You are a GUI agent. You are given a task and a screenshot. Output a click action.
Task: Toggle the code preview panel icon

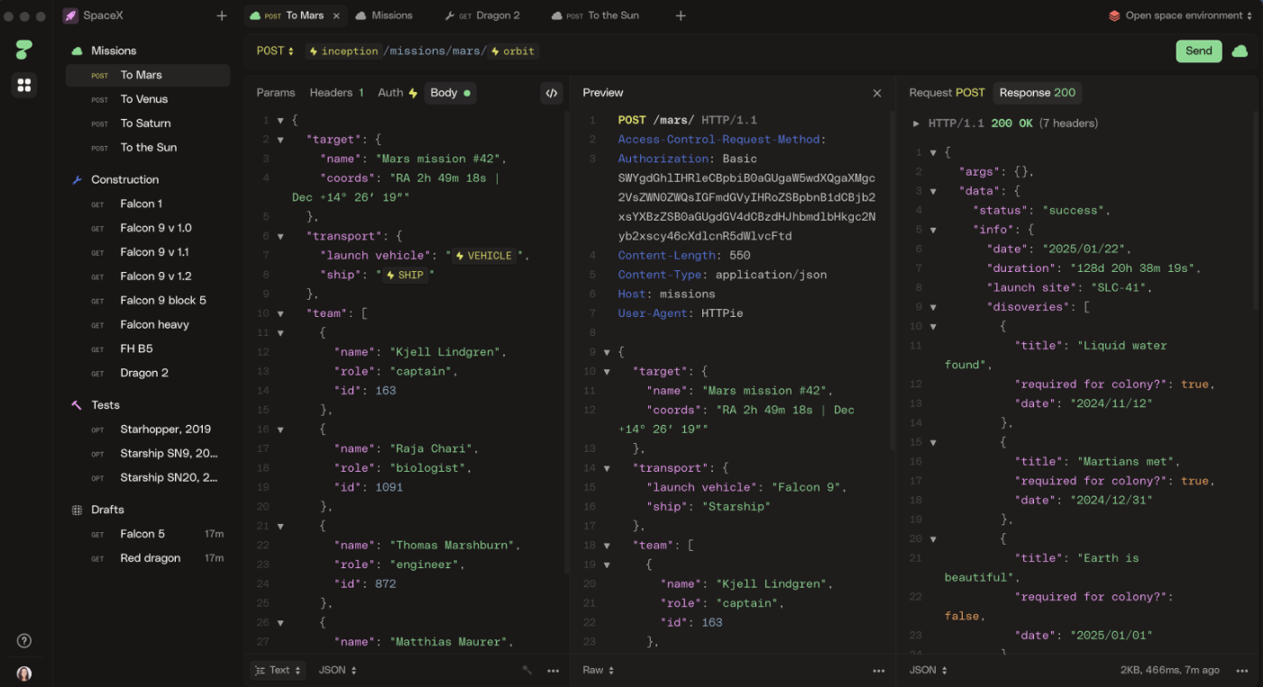(551, 93)
